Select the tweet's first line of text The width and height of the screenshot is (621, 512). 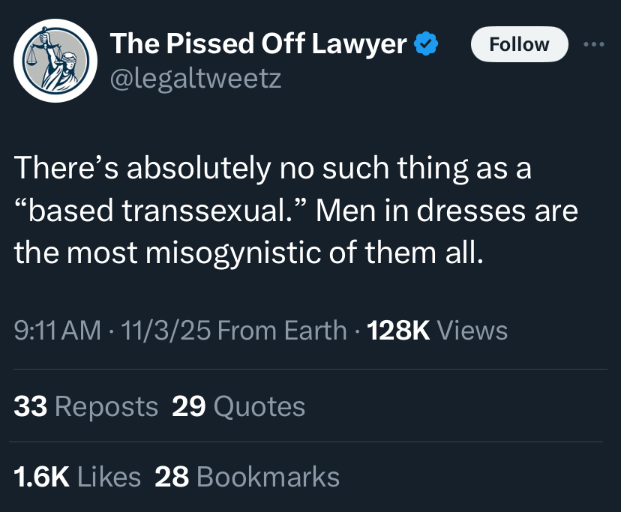[x=272, y=169]
